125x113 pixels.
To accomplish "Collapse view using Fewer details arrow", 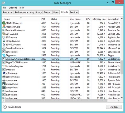I will point(5,107).
